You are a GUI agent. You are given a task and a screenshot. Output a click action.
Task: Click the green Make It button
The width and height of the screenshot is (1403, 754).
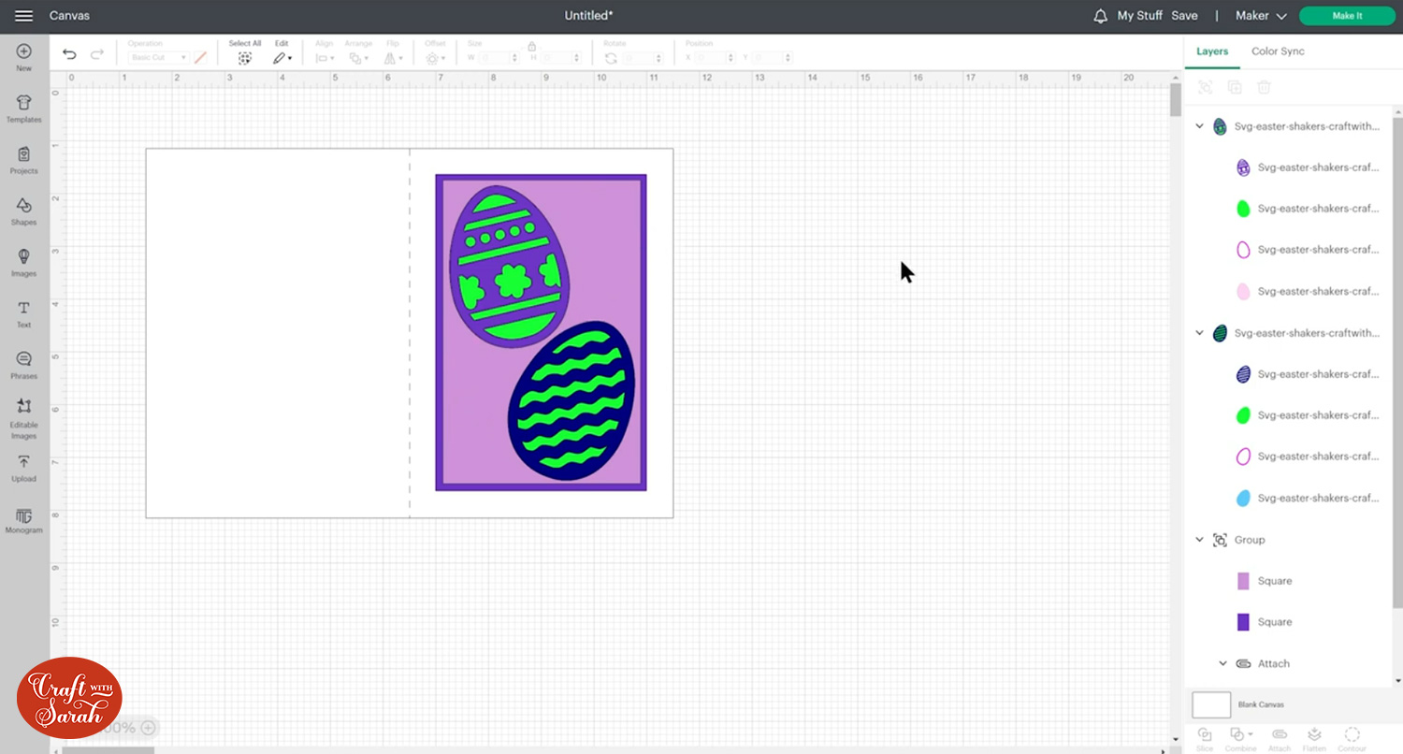1346,16
